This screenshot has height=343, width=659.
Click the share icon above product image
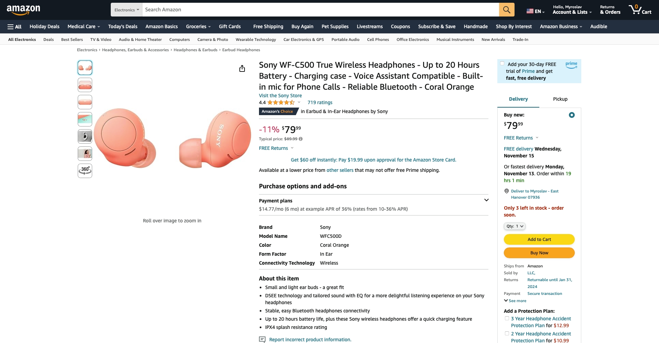tap(242, 69)
